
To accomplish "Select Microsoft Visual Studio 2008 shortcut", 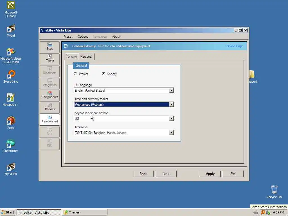I will (x=11, y=56).
